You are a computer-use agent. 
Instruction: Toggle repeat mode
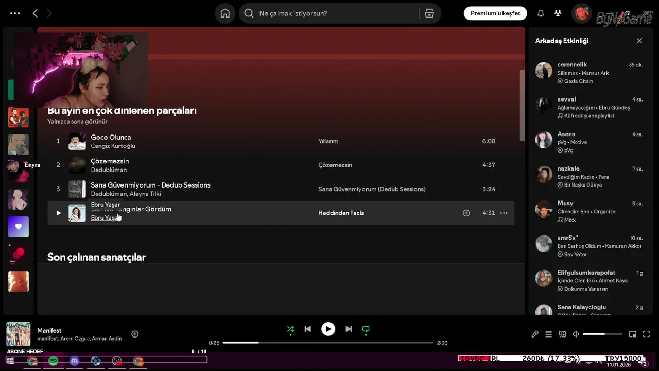pos(366,329)
